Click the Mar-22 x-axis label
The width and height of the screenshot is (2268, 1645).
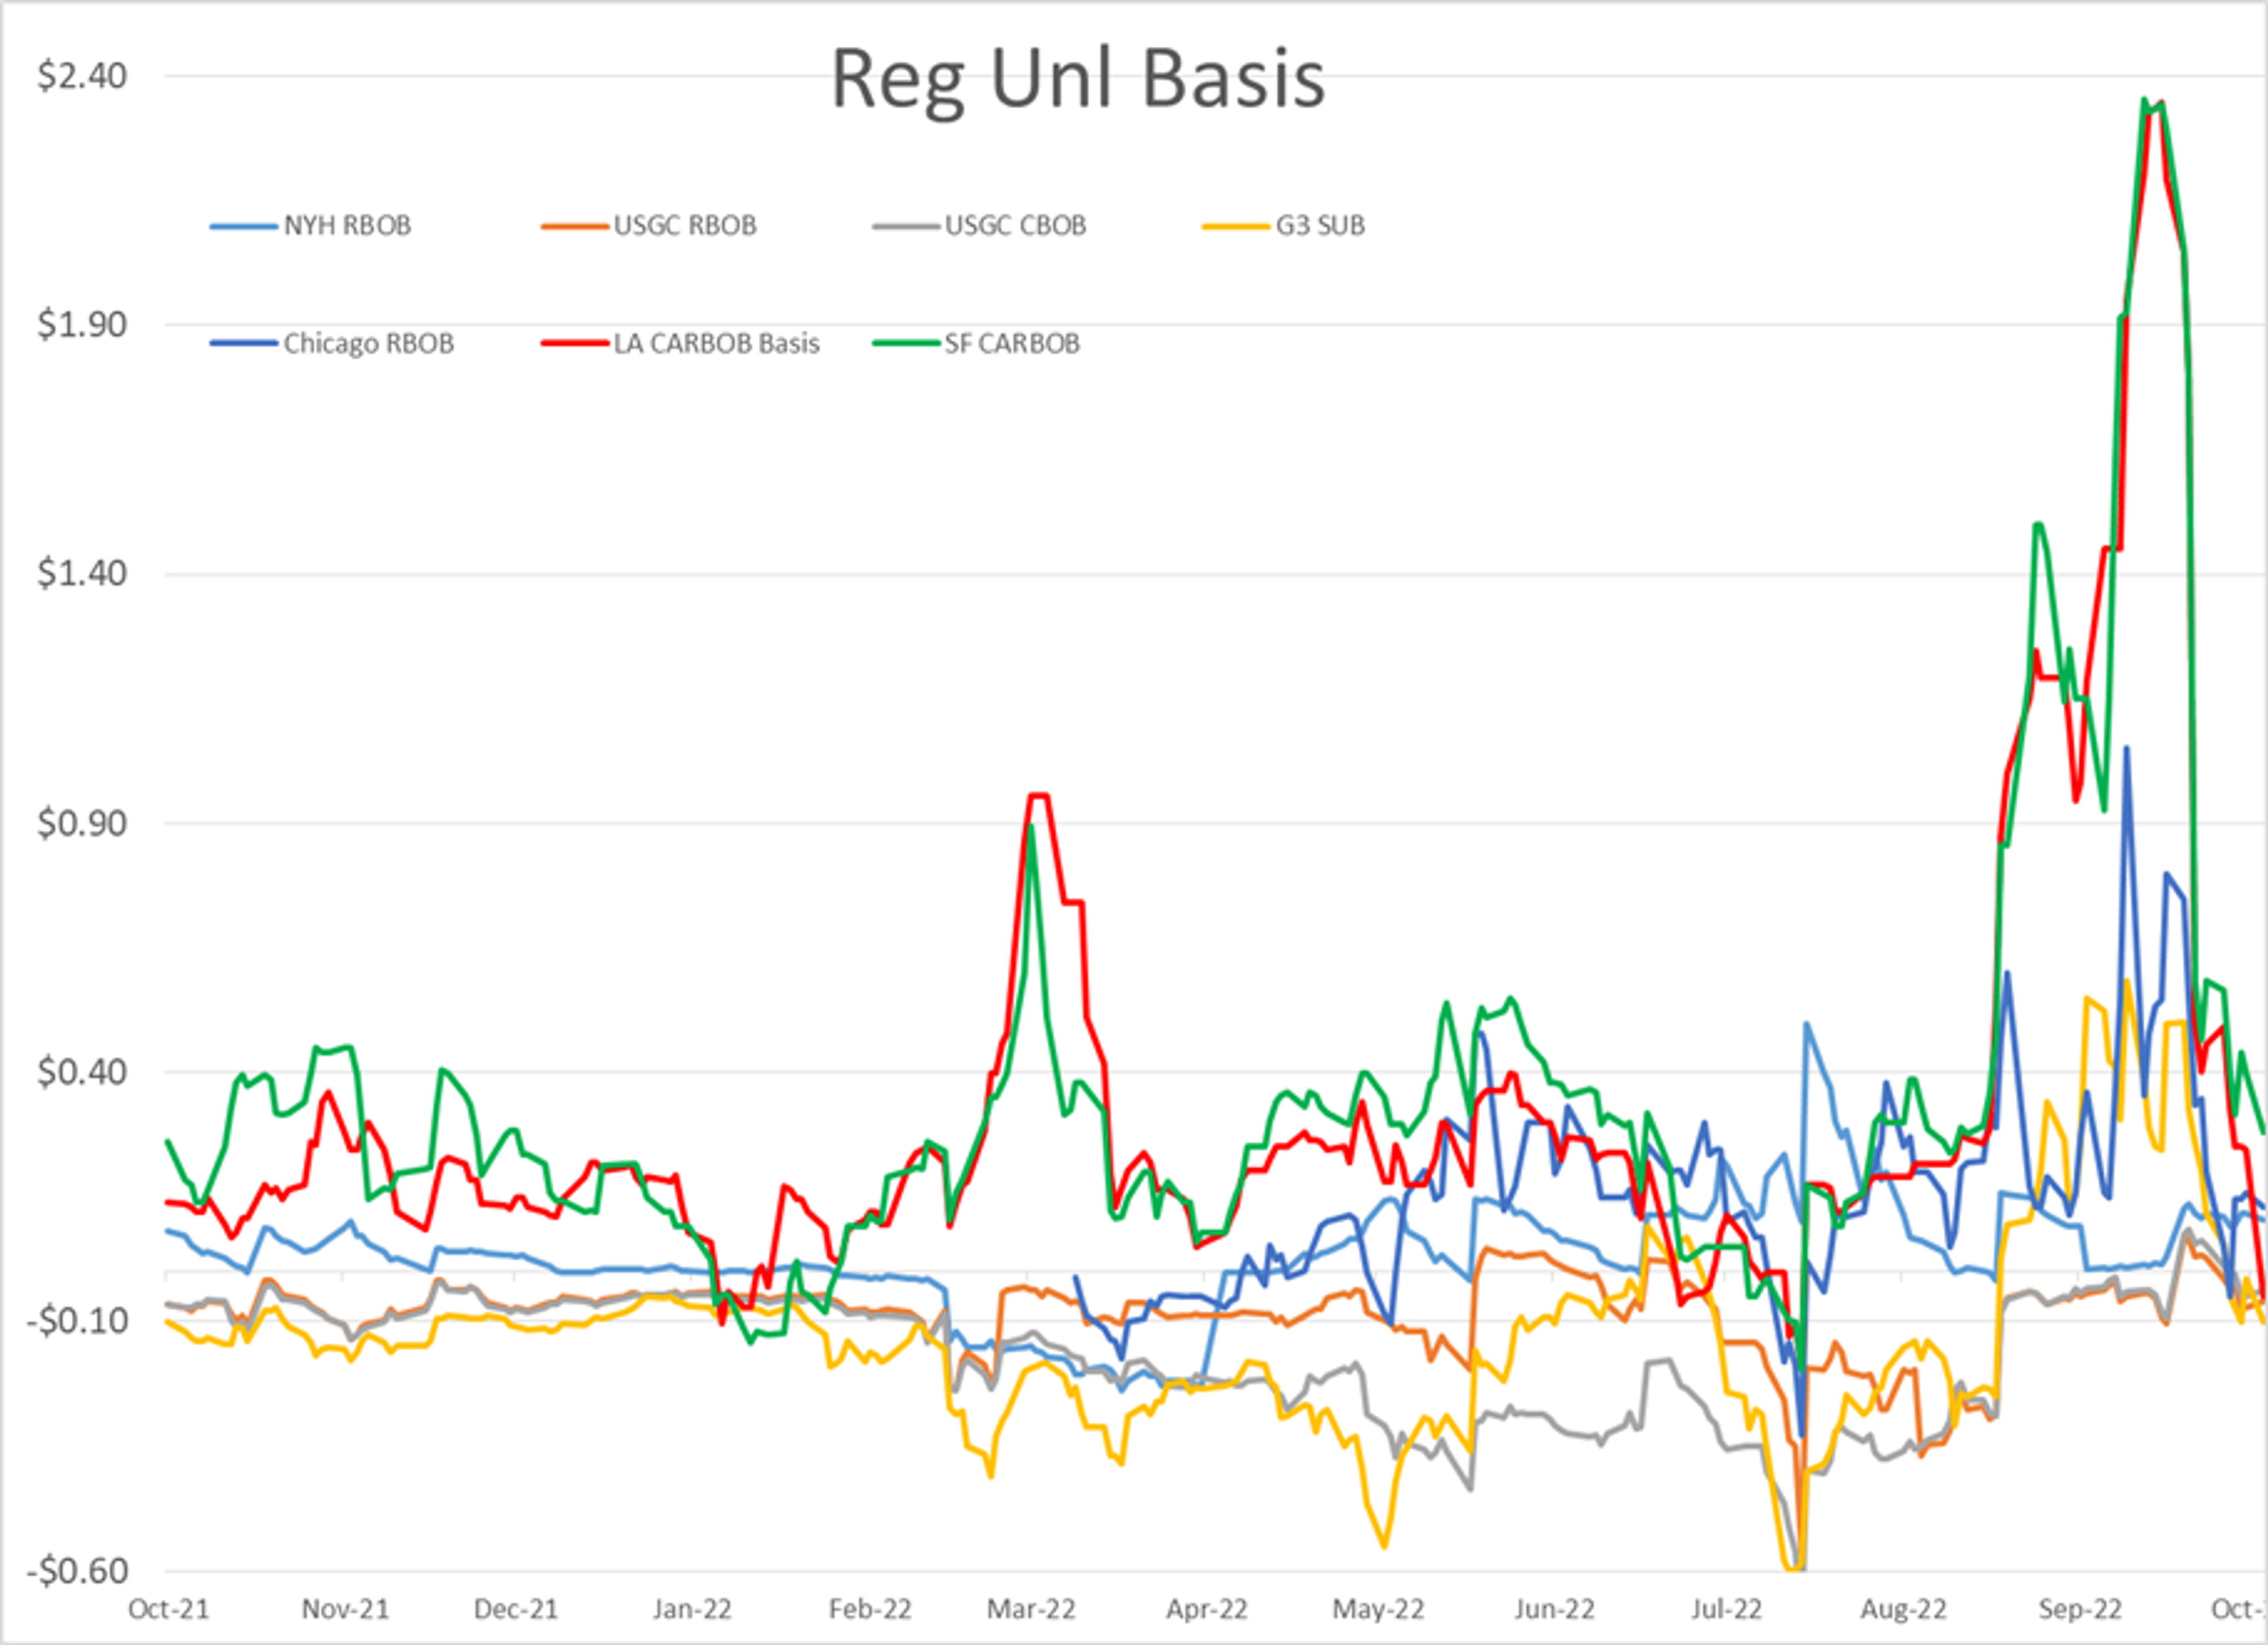point(1031,1610)
